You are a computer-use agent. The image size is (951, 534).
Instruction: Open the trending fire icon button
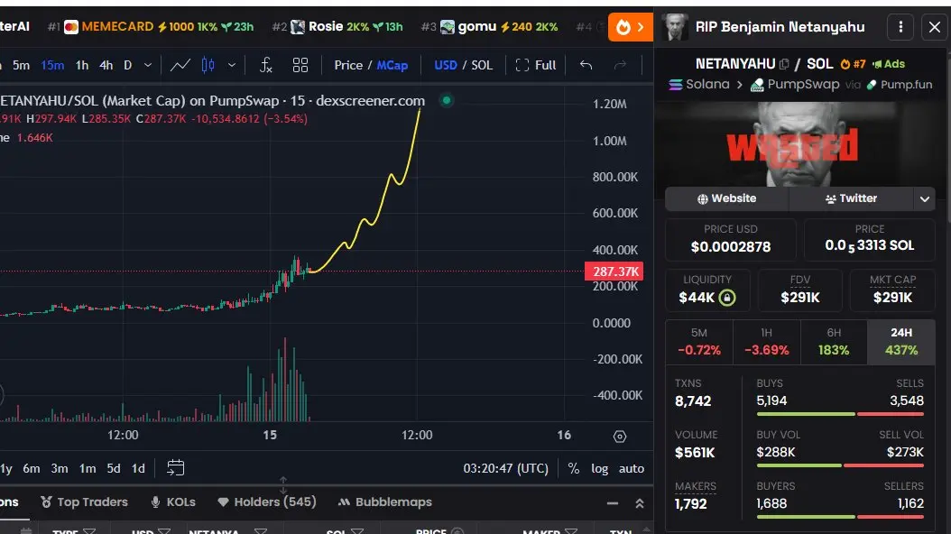pyautogui.click(x=630, y=27)
